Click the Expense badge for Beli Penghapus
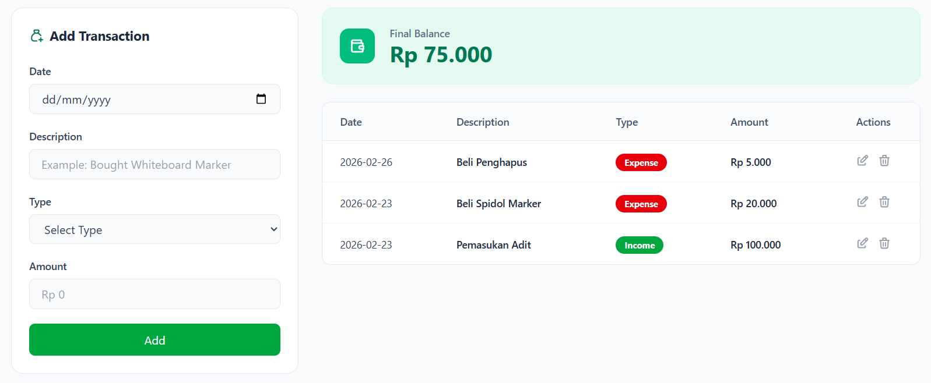 click(641, 163)
